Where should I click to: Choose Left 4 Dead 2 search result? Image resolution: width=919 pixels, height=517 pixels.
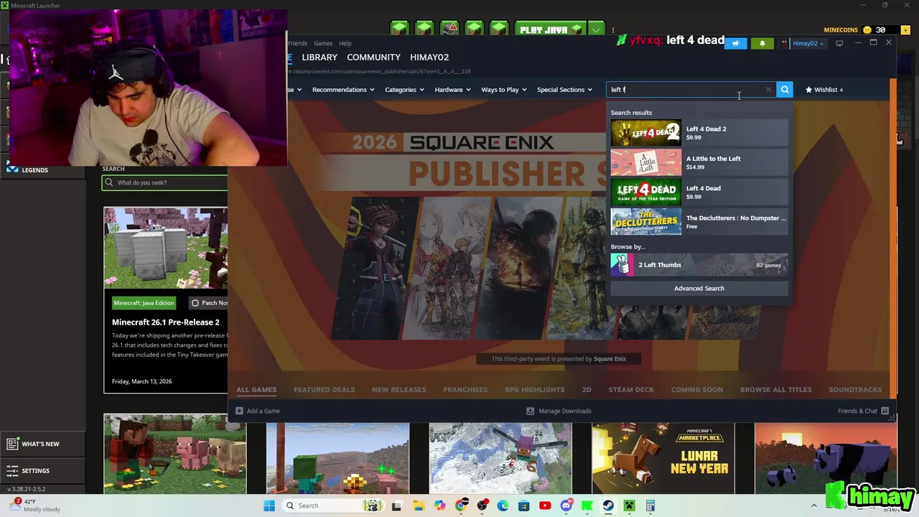699,133
